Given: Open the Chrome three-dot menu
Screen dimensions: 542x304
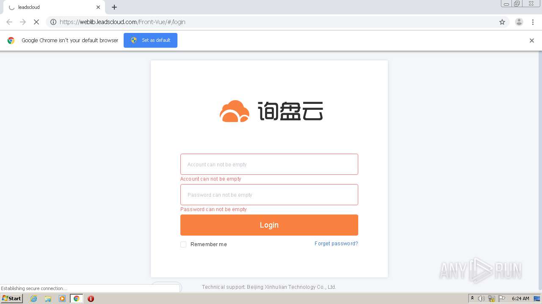Looking at the screenshot, I should click(533, 22).
